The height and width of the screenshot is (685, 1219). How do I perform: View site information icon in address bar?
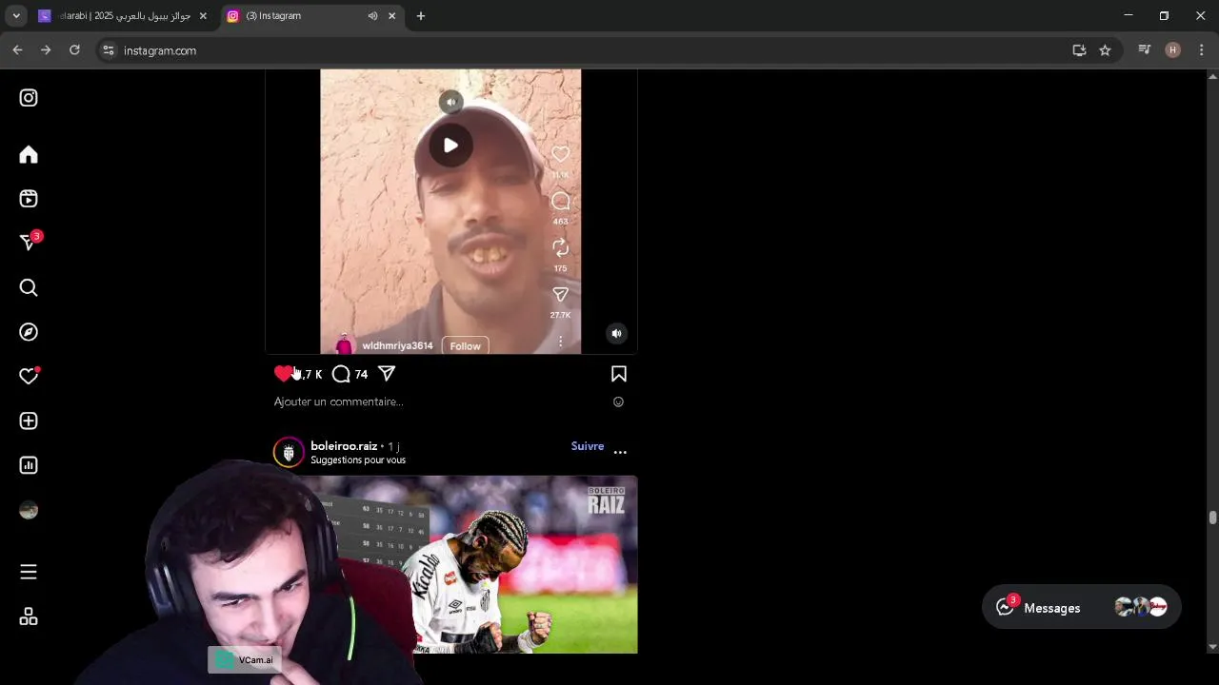108,50
